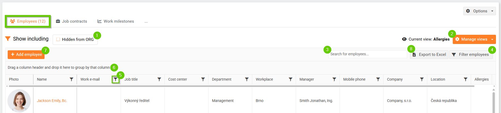Open the Work milestones tab
The height and width of the screenshot is (113, 501).
pyautogui.click(x=116, y=21)
